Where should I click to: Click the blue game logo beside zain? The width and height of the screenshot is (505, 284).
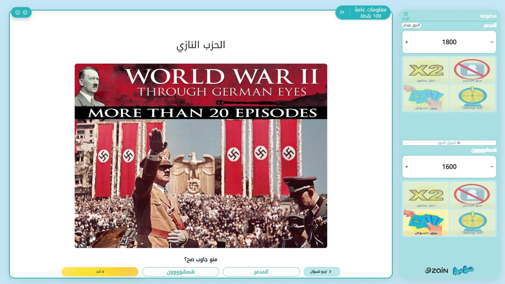click(x=463, y=270)
